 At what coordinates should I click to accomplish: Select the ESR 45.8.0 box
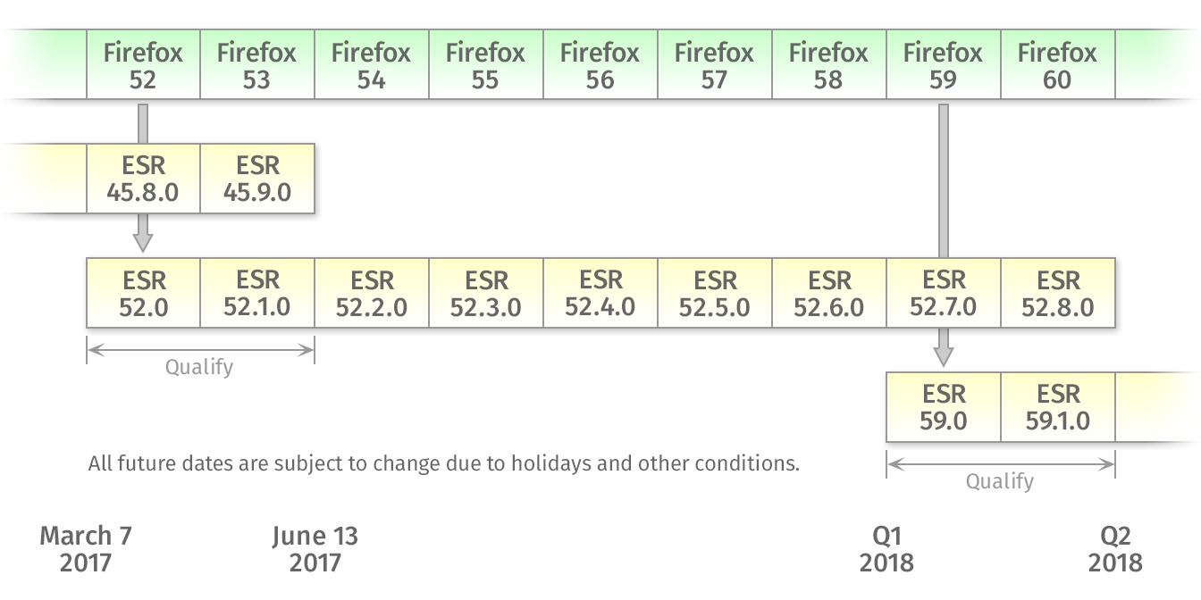(143, 179)
